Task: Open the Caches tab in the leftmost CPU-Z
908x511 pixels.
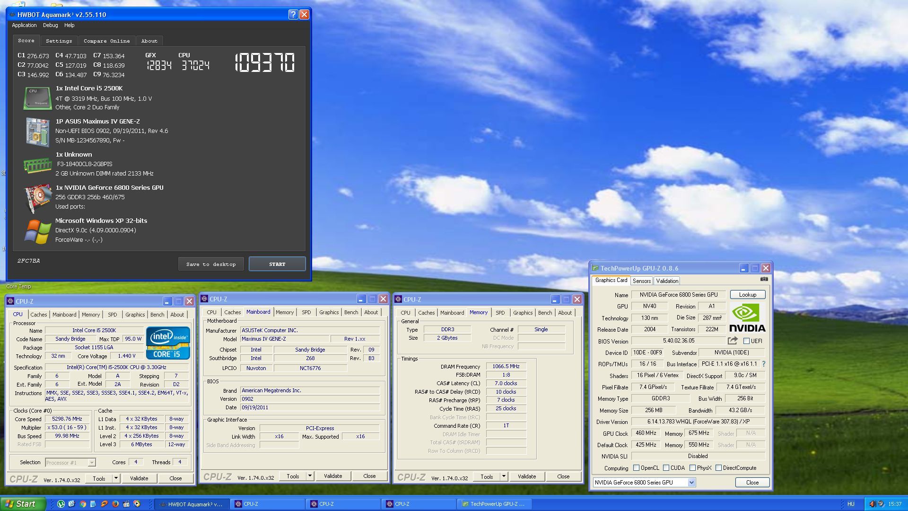Action: click(x=39, y=315)
